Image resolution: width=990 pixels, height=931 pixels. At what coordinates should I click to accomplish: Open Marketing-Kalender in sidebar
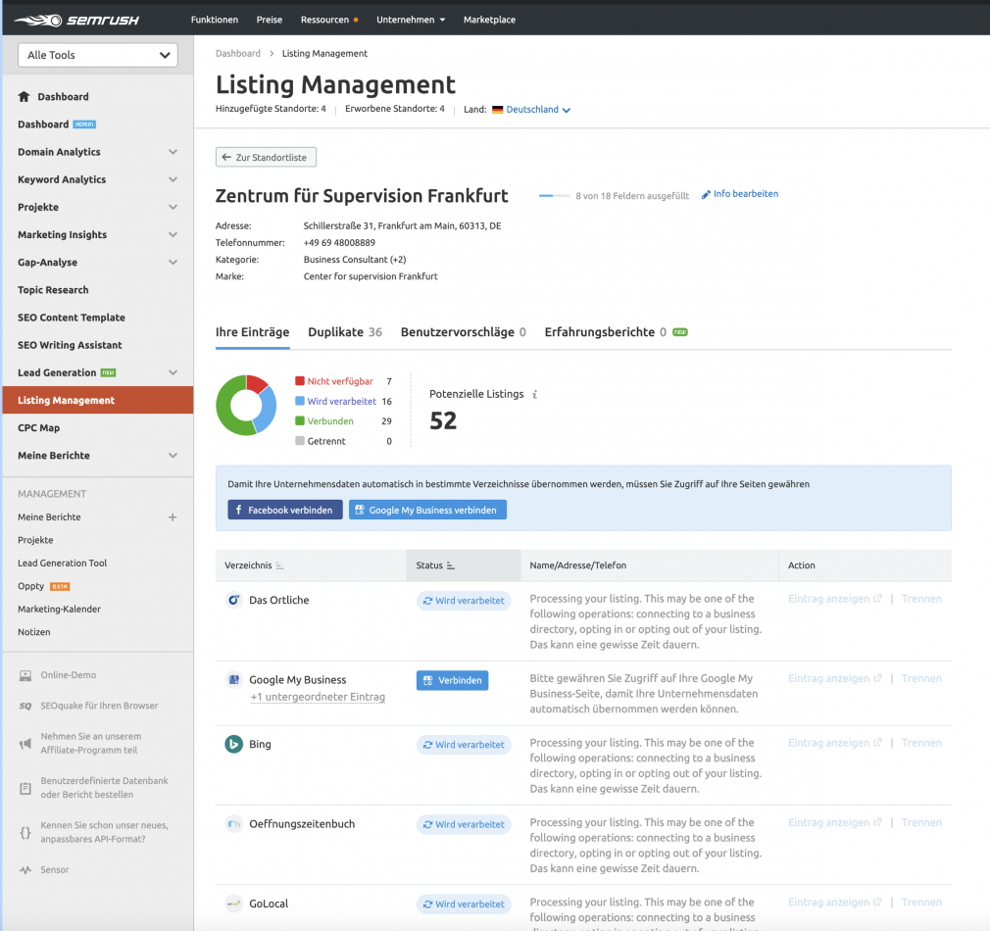[x=60, y=610]
